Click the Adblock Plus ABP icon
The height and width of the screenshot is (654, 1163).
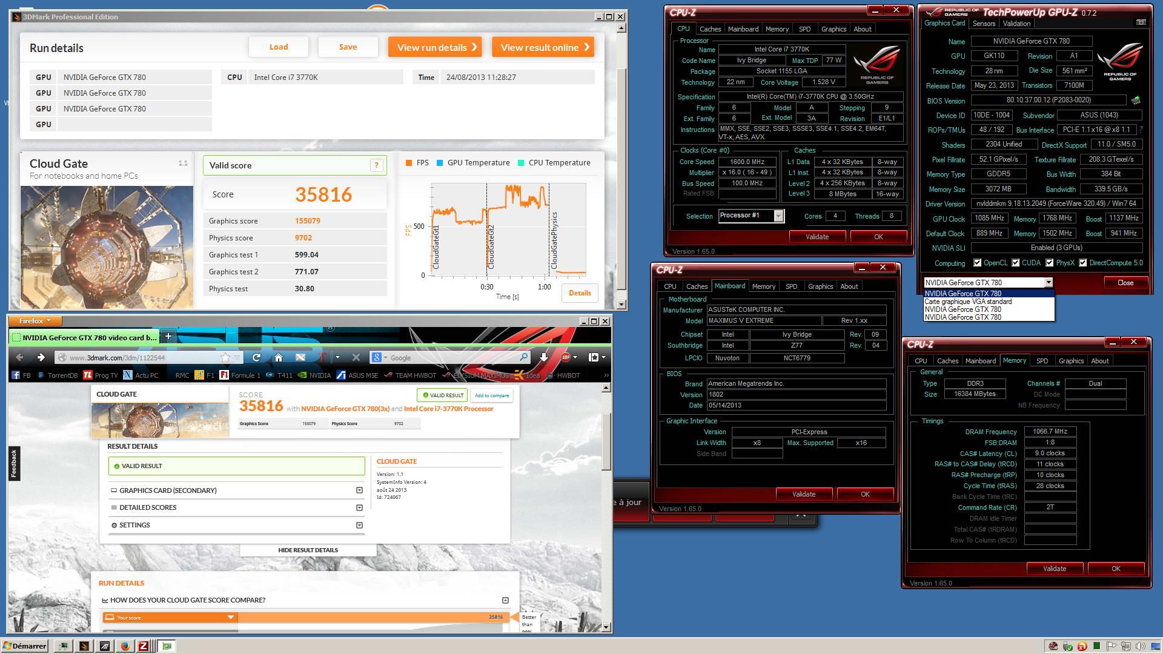tap(566, 357)
